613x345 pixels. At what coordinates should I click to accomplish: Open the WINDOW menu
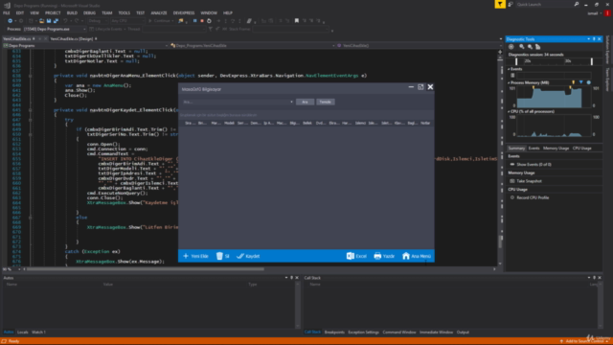(209, 12)
